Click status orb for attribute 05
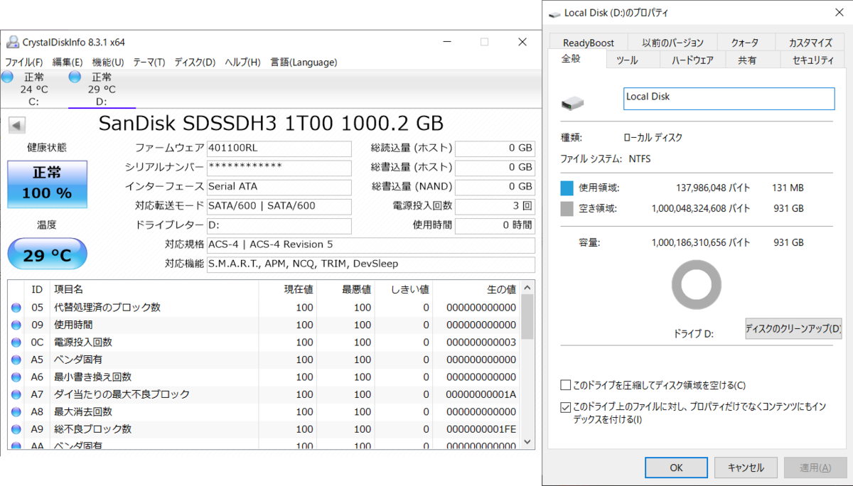This screenshot has height=486, width=853. coord(16,308)
